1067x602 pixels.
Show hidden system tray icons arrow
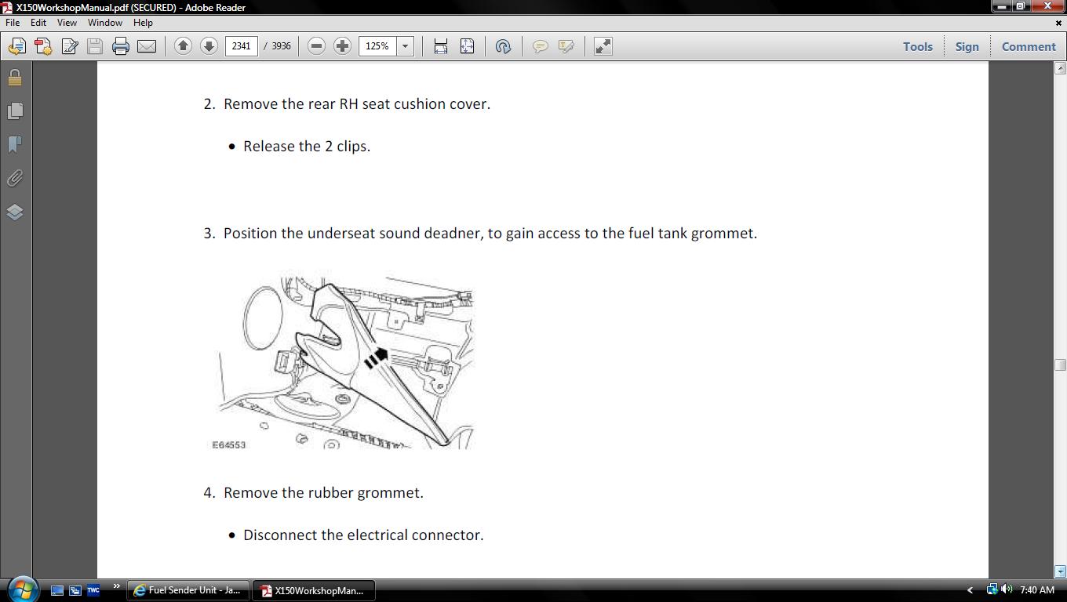click(970, 590)
